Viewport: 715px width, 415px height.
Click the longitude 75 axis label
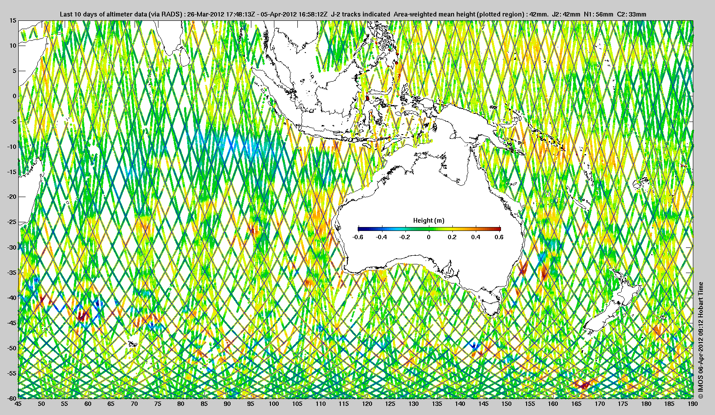point(158,404)
